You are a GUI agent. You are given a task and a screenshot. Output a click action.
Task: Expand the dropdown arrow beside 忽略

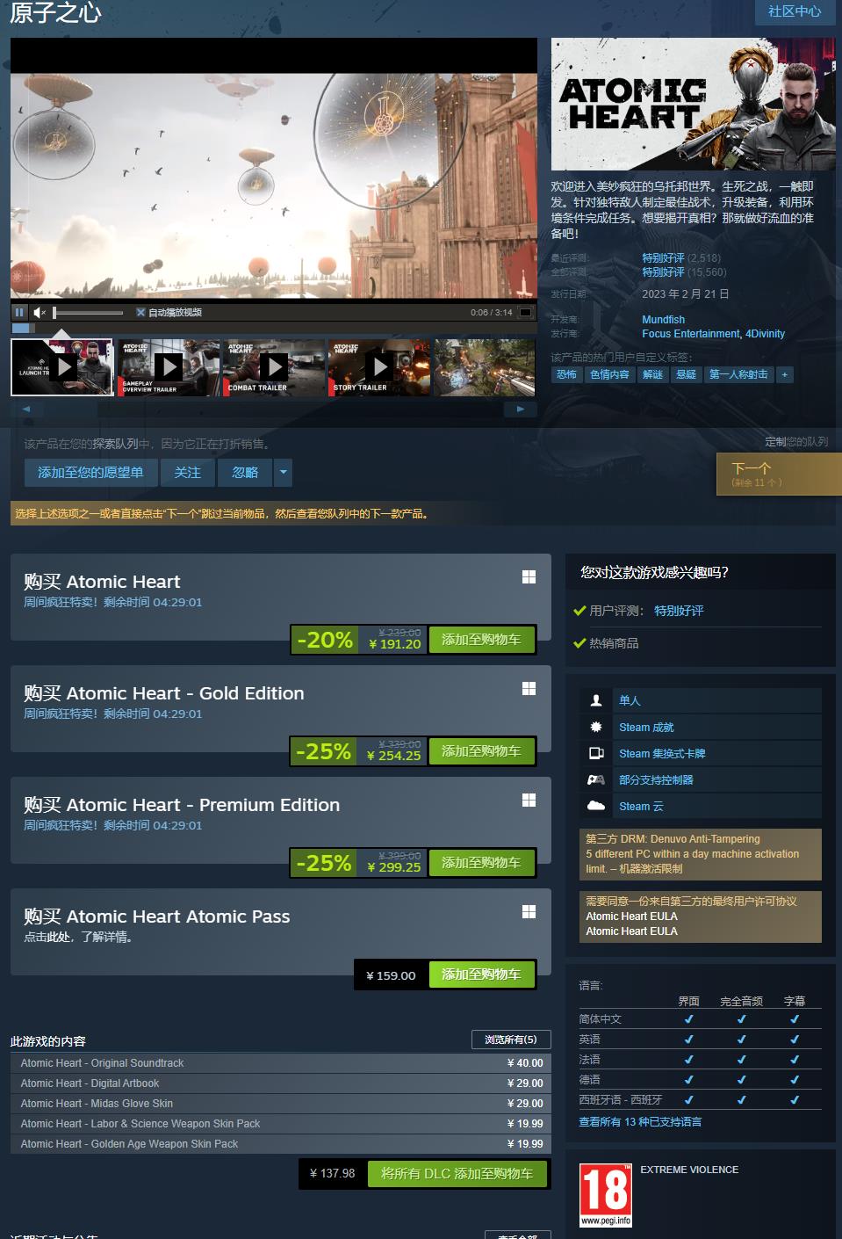[283, 473]
